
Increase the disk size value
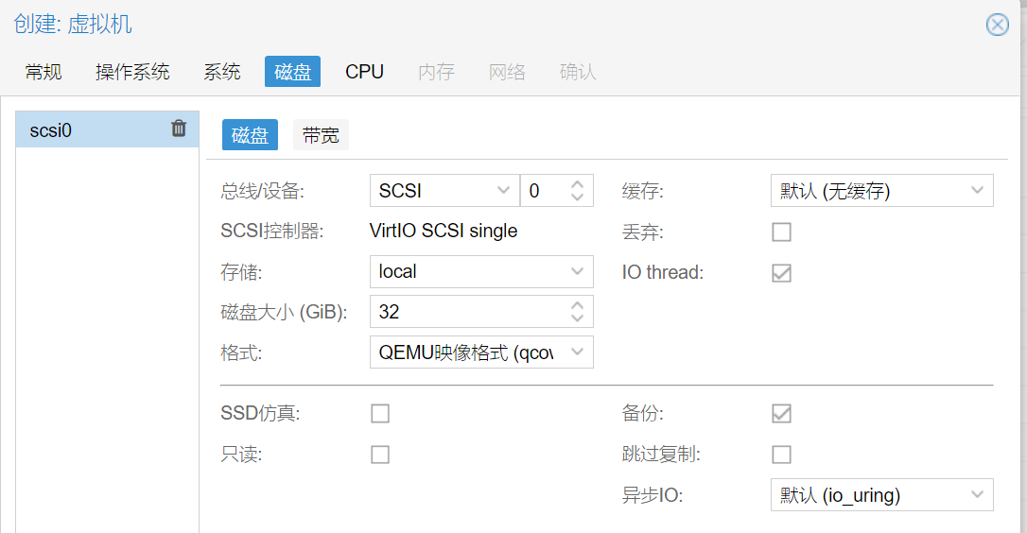(x=577, y=306)
